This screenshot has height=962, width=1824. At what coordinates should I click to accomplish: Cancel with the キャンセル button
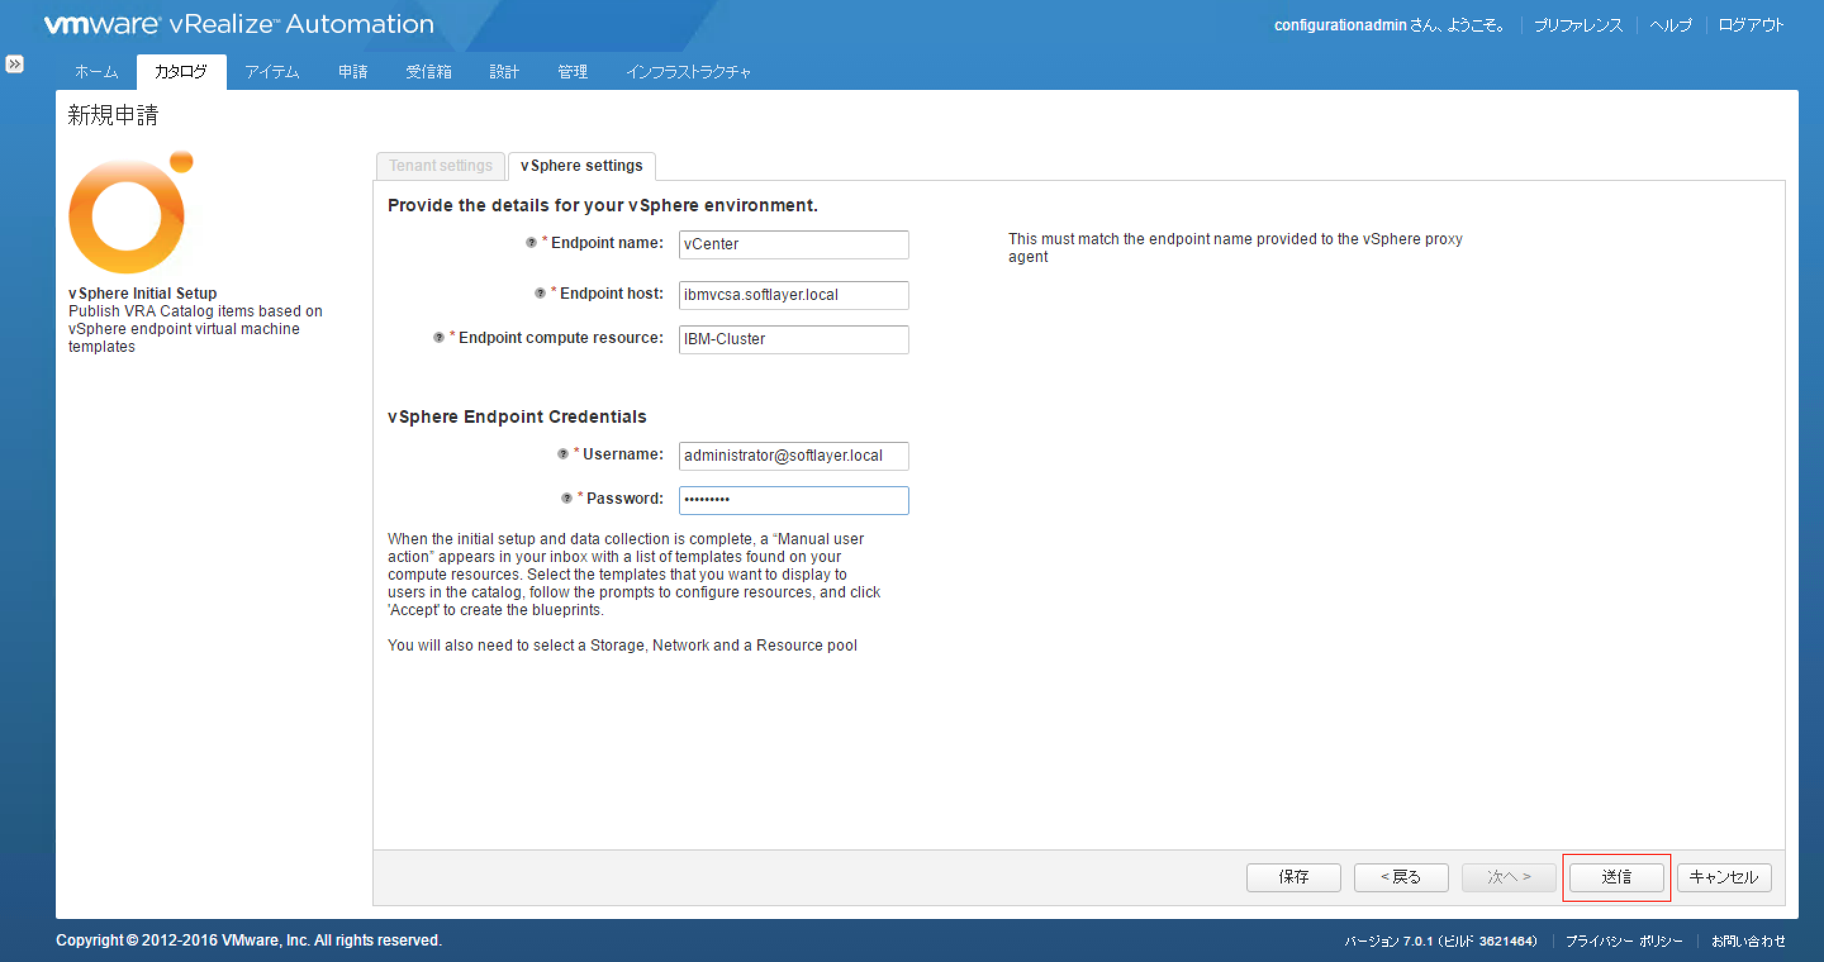tap(1724, 877)
